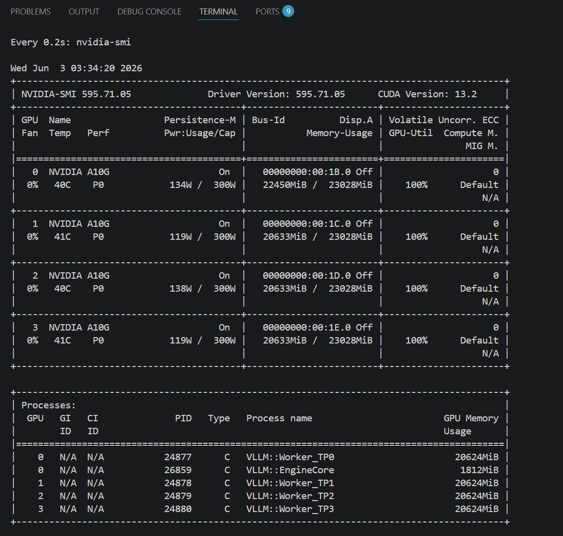Screen dimensions: 563x536
Task: Click GPU 2 power value '138W'
Action: [180, 289]
